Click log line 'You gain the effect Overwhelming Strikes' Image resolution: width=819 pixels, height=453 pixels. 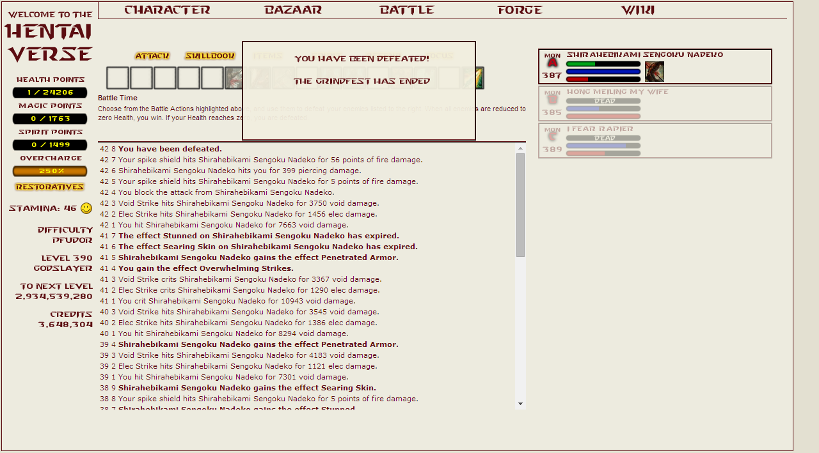(206, 268)
